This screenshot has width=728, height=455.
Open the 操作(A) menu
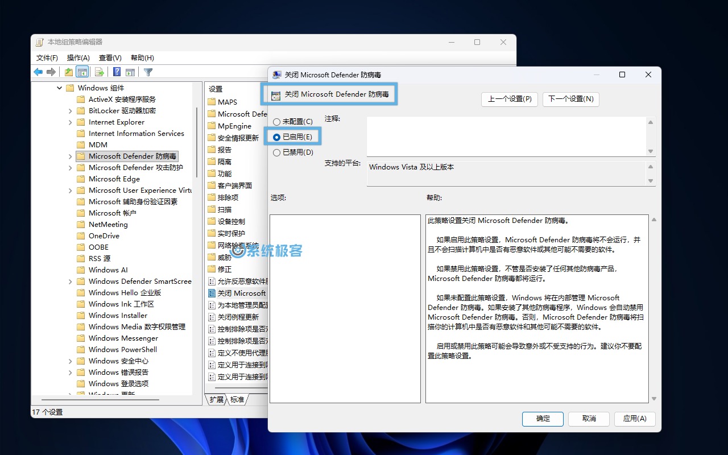pos(78,57)
